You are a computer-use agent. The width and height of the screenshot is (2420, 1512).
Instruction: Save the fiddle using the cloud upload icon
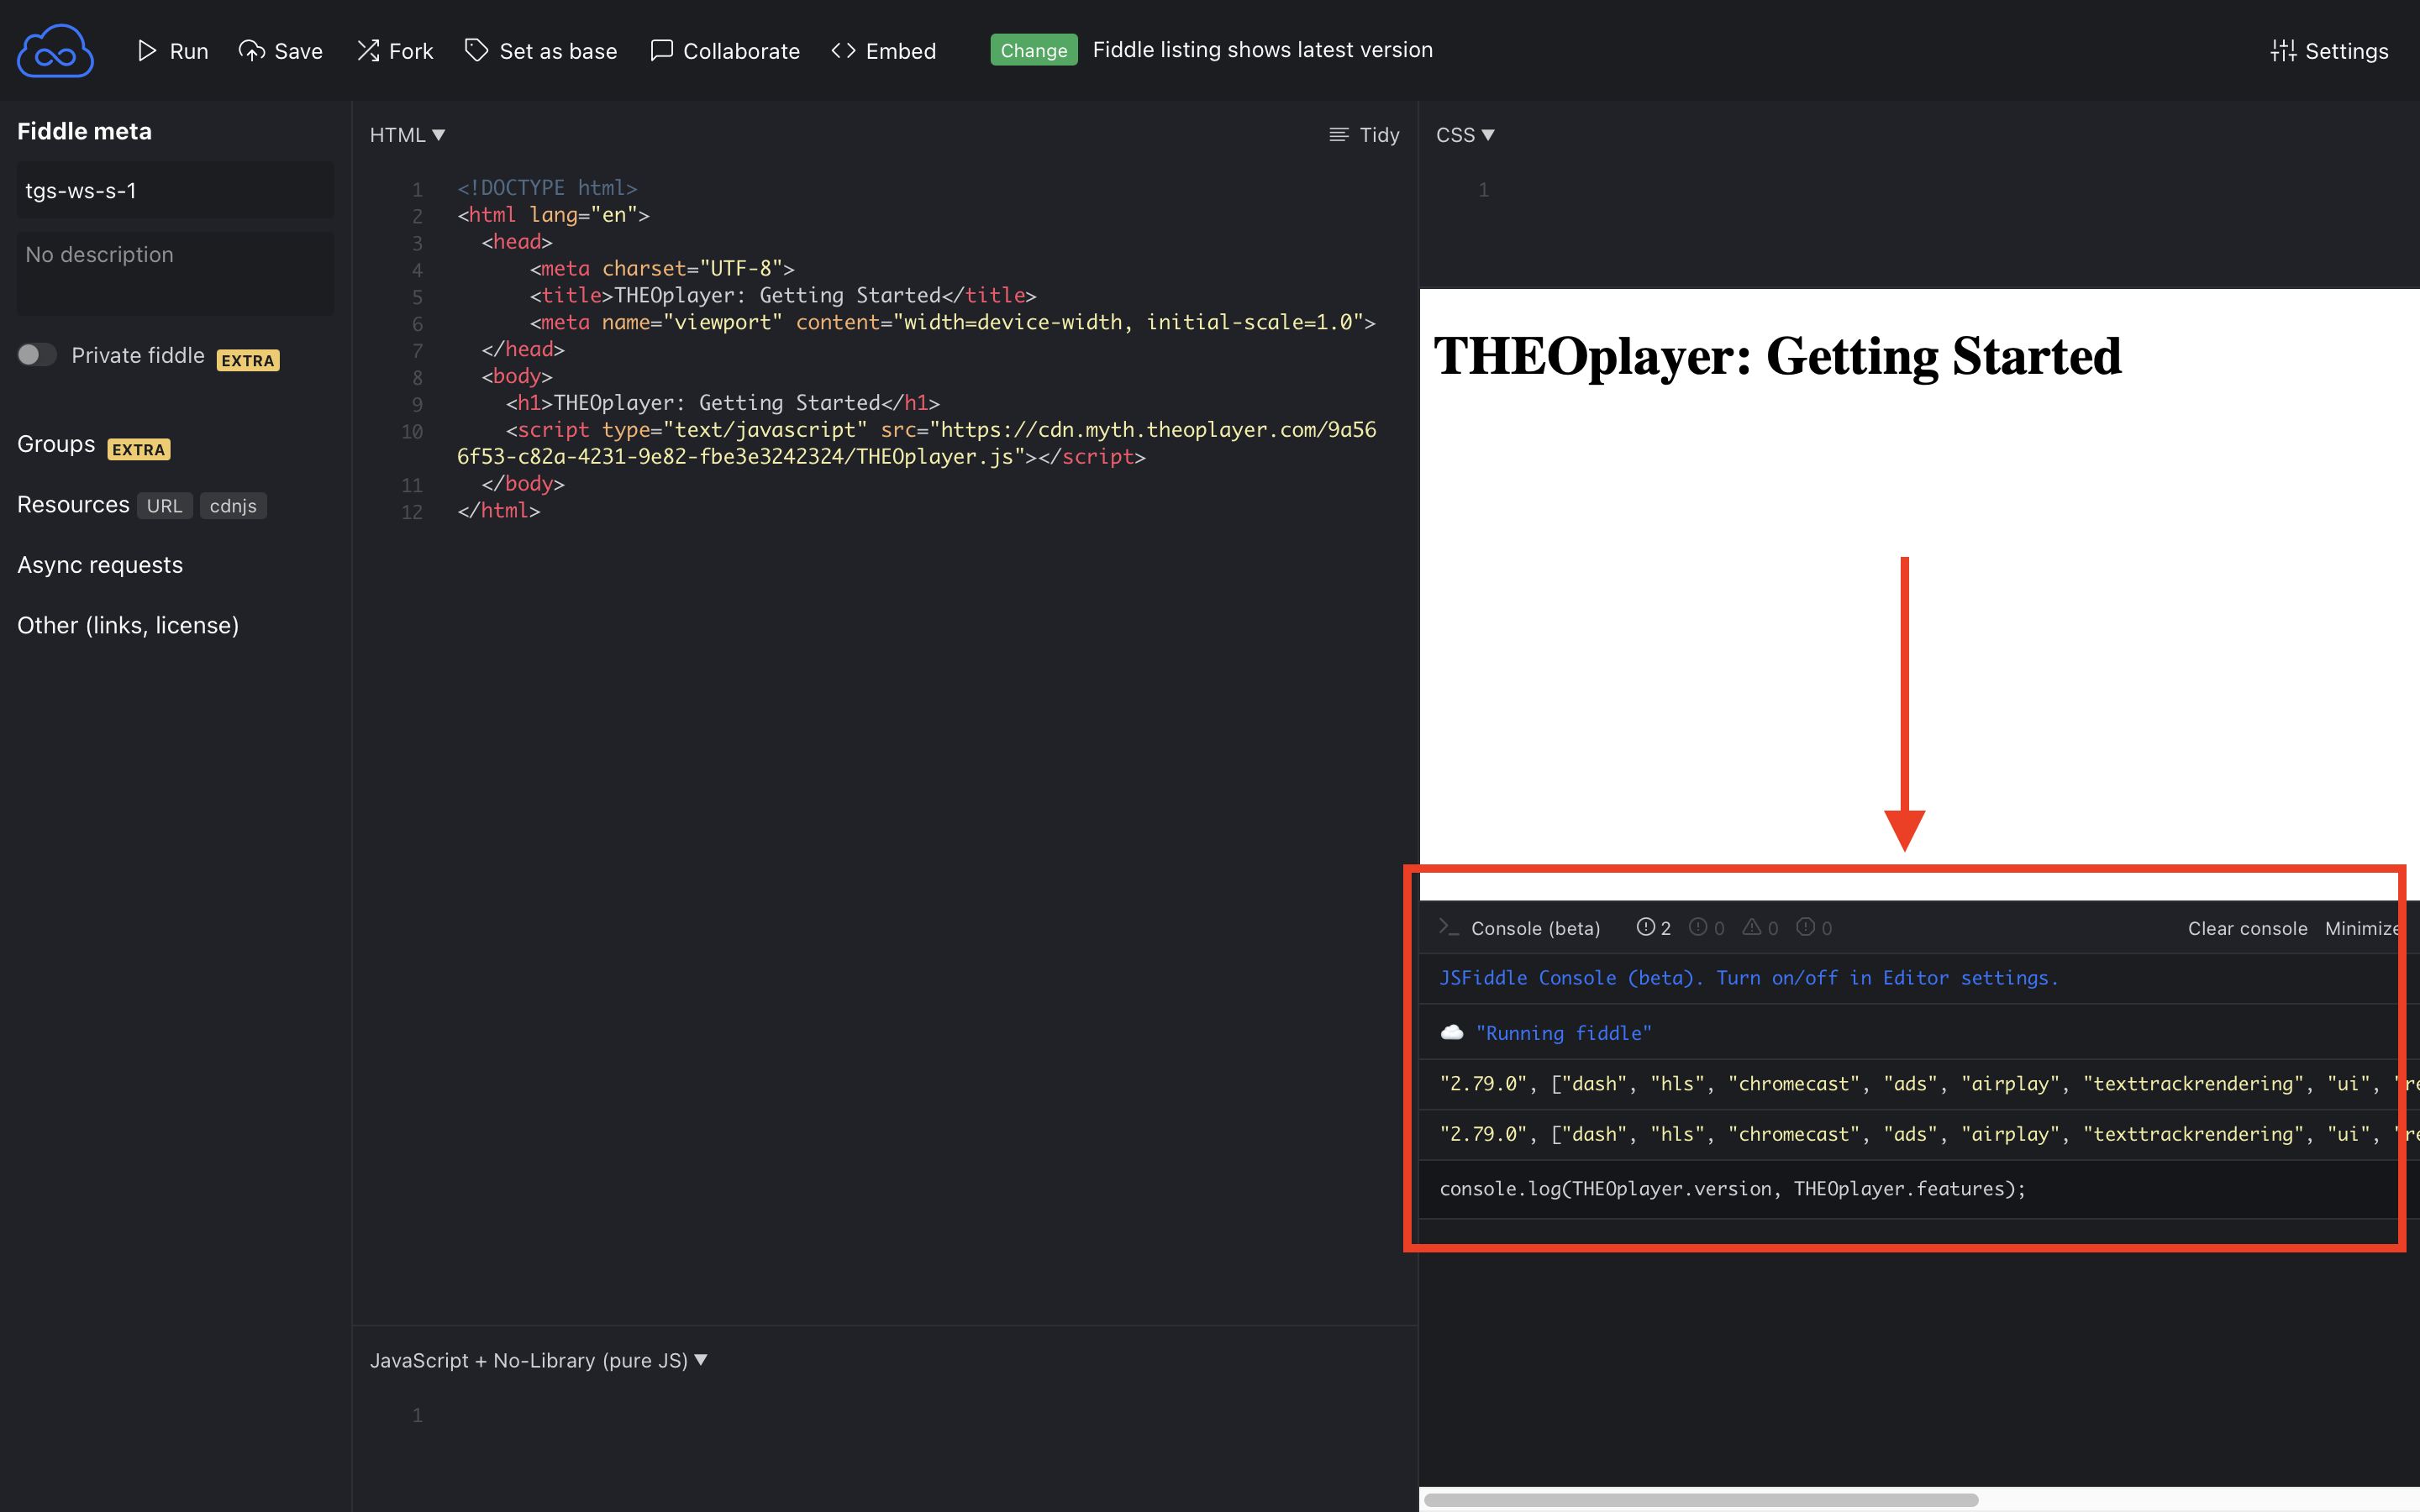click(251, 50)
